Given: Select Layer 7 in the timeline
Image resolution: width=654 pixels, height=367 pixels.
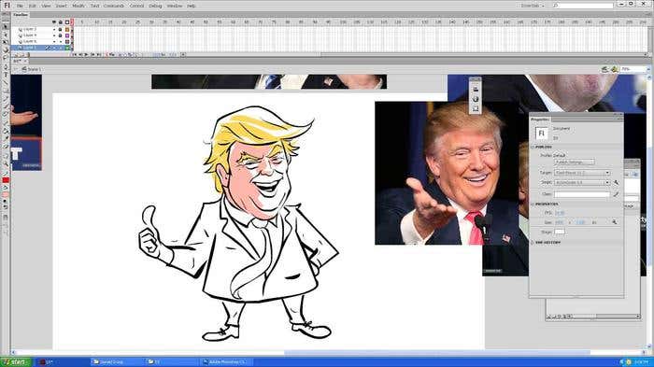Looking at the screenshot, I should (30, 30).
